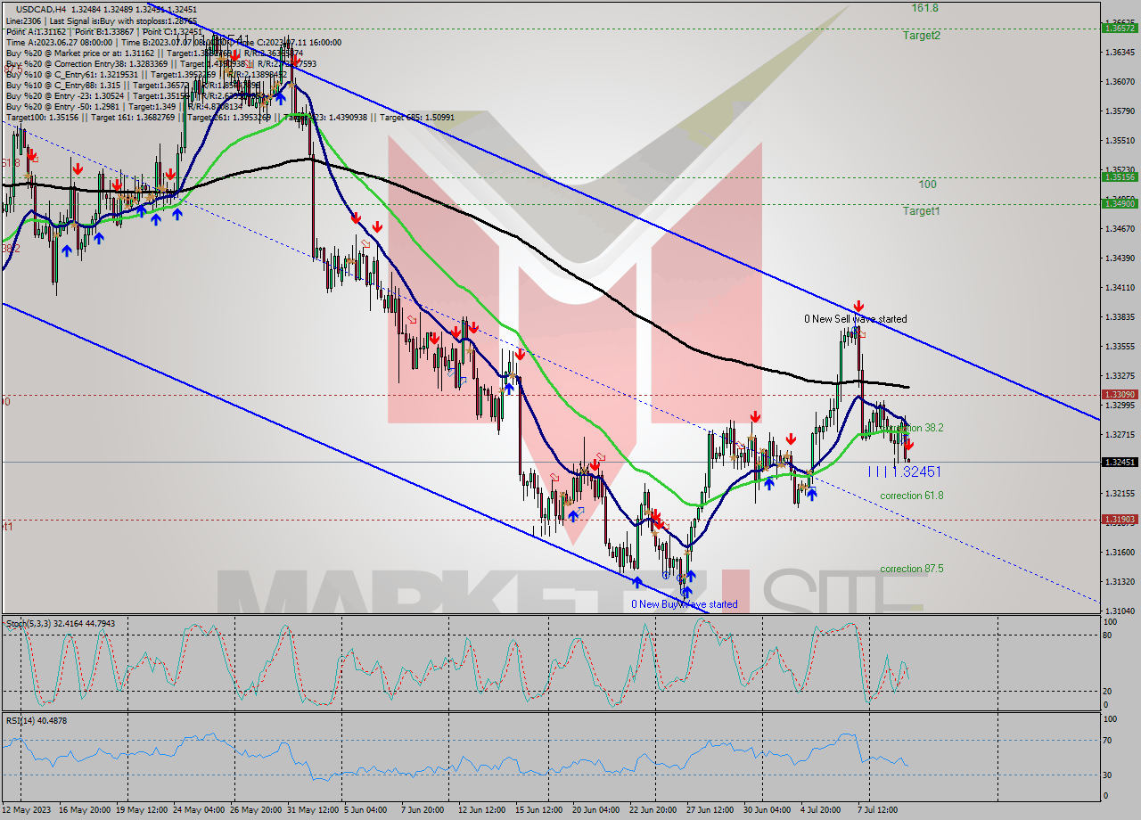
Task: Click the green 100 level label
Action: click(928, 184)
